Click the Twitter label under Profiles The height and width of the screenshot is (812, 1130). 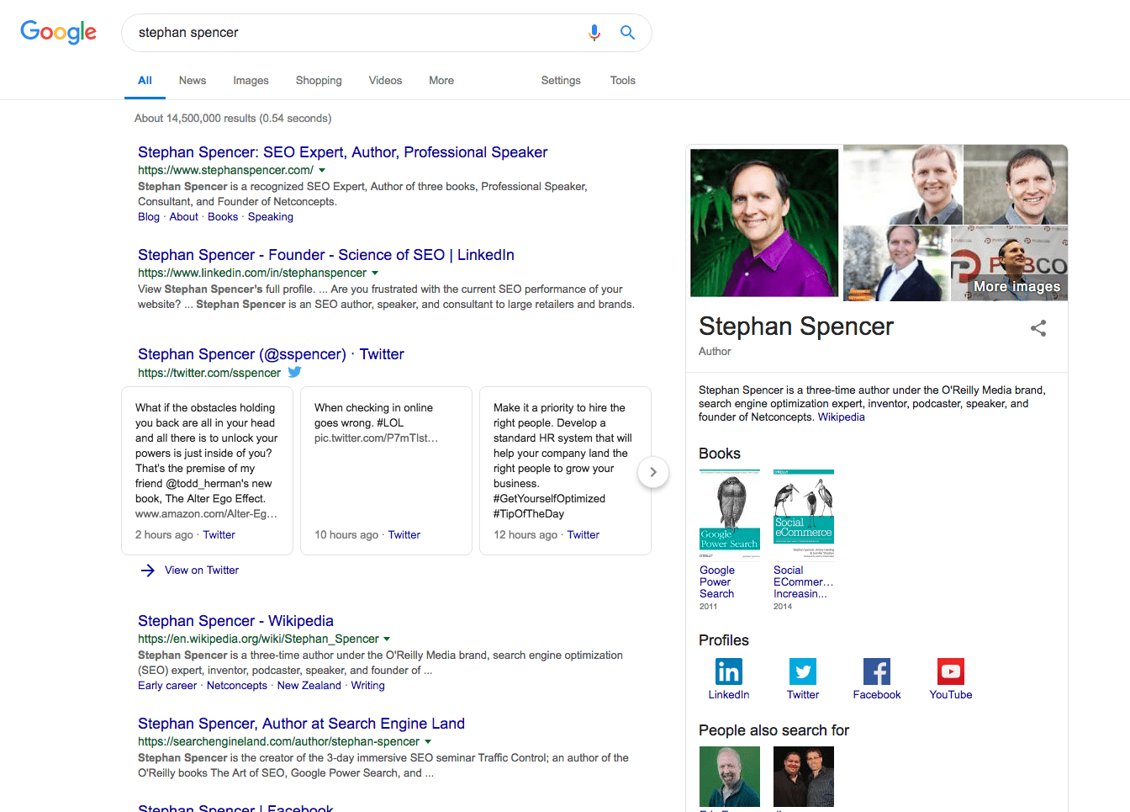(803, 695)
